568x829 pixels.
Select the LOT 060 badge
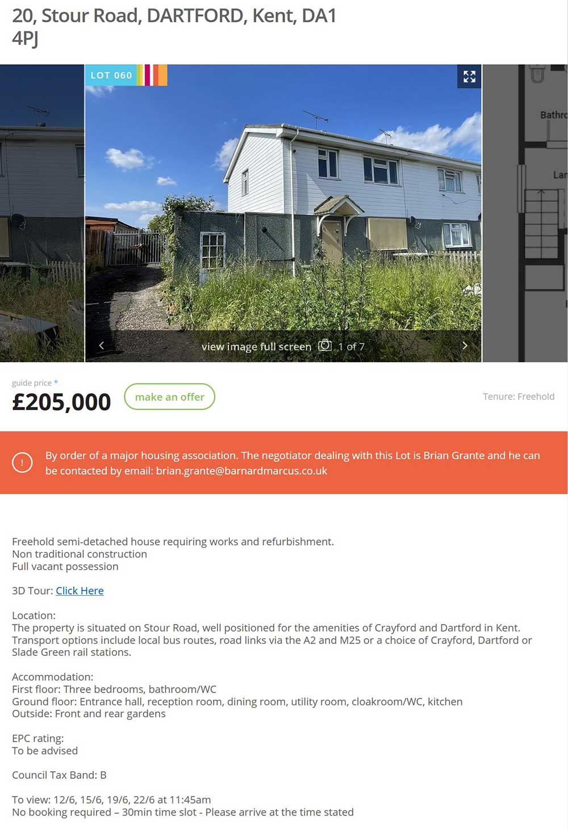(x=111, y=75)
